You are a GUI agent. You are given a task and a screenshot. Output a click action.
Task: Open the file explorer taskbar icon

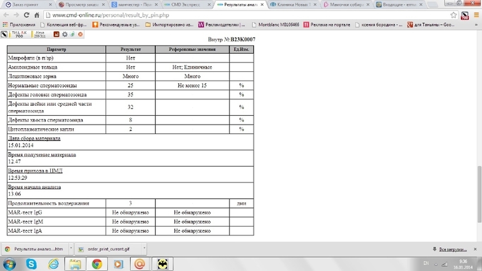click(74, 264)
